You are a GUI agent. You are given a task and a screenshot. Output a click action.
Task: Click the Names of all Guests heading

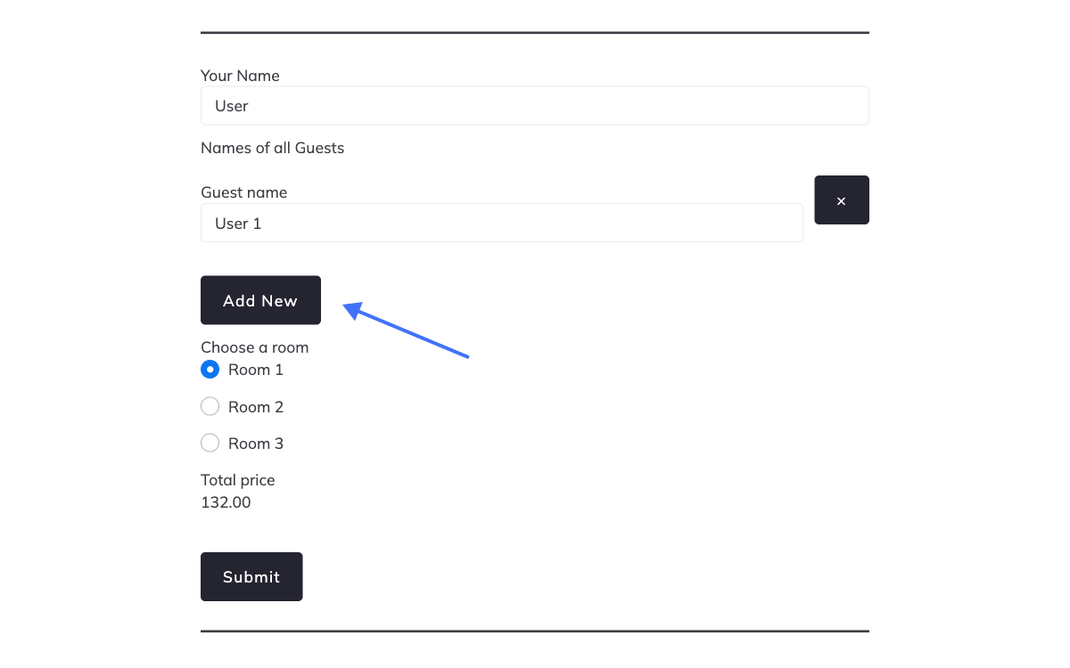pyautogui.click(x=272, y=148)
